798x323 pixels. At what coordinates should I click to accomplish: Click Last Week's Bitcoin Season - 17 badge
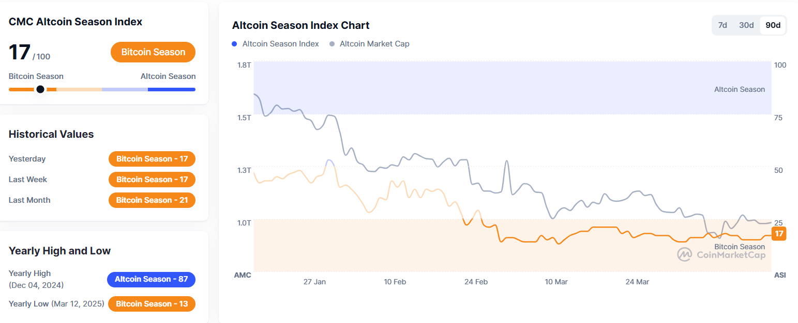click(152, 180)
